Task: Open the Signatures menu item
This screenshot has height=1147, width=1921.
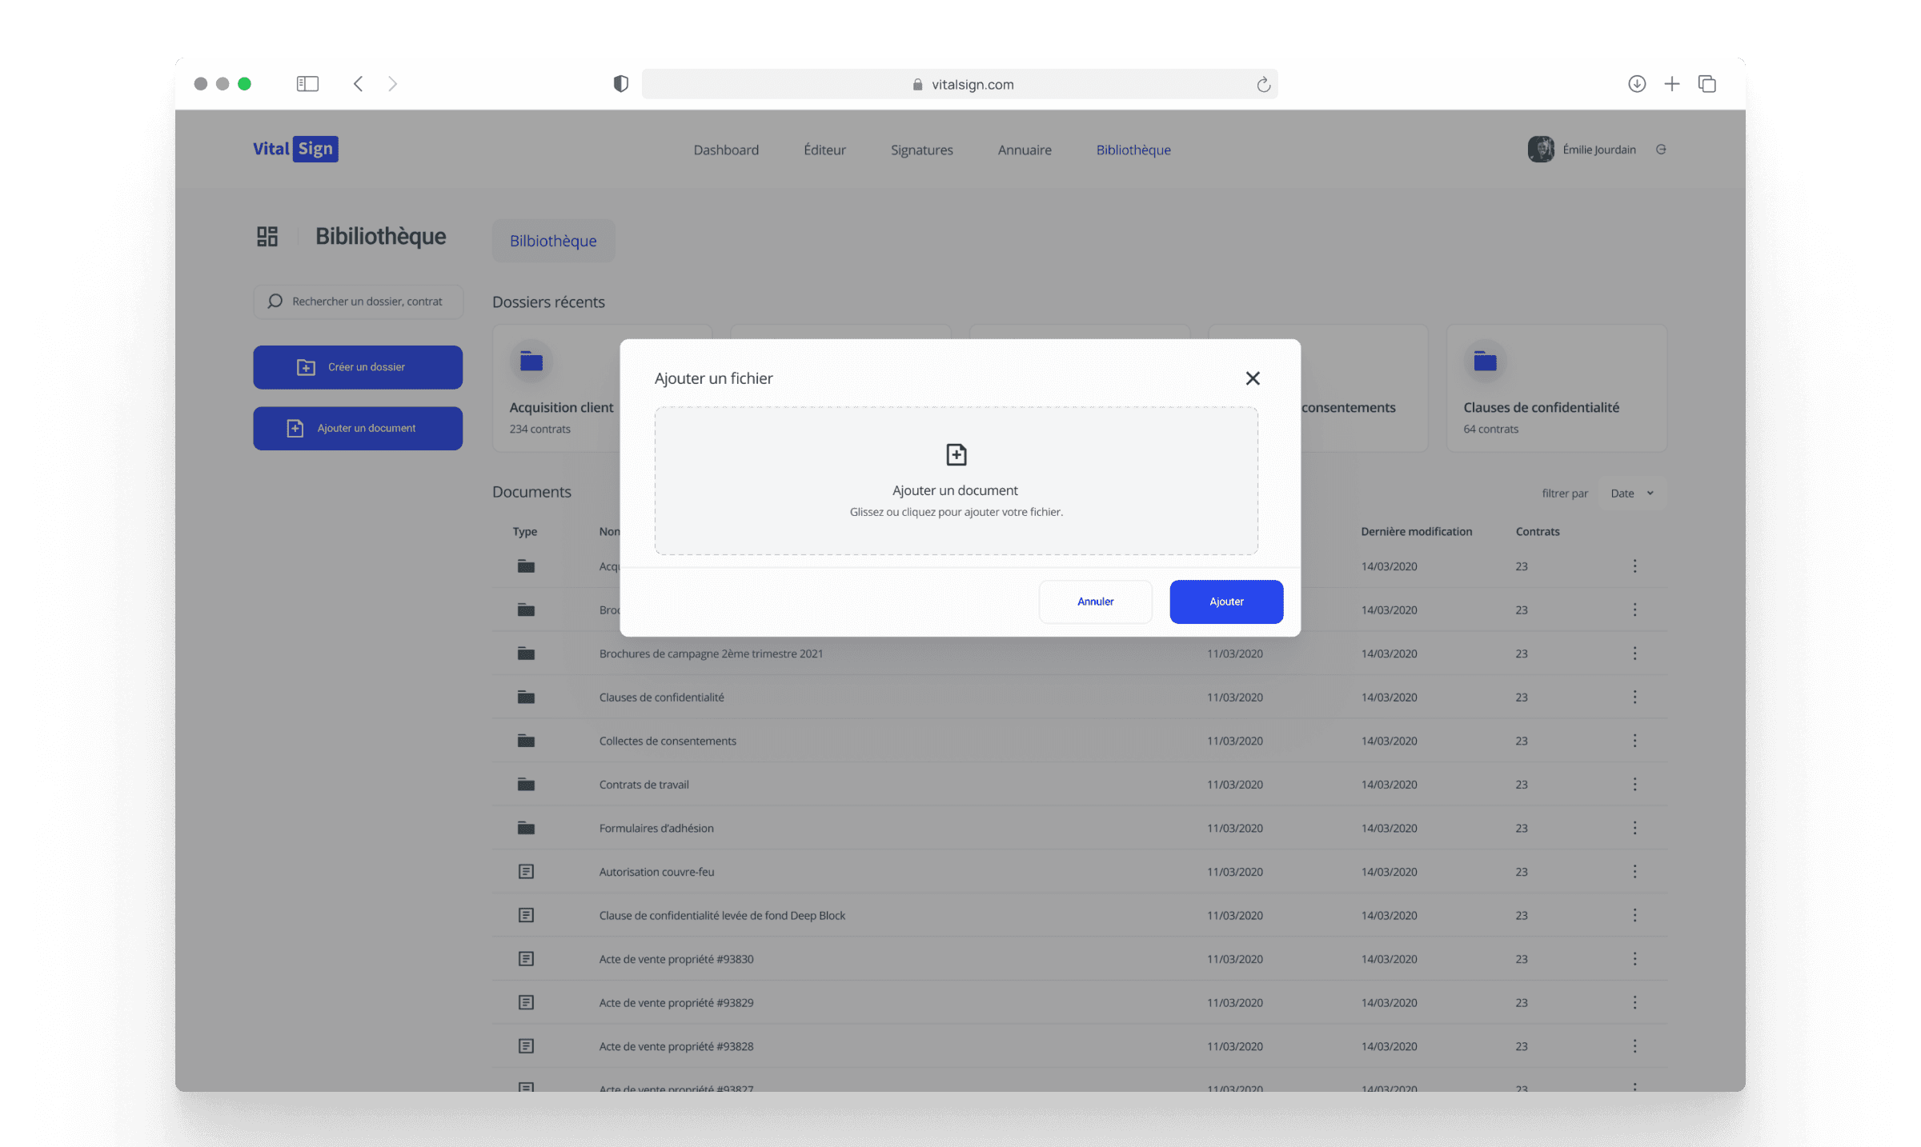Action: pyautogui.click(x=921, y=150)
